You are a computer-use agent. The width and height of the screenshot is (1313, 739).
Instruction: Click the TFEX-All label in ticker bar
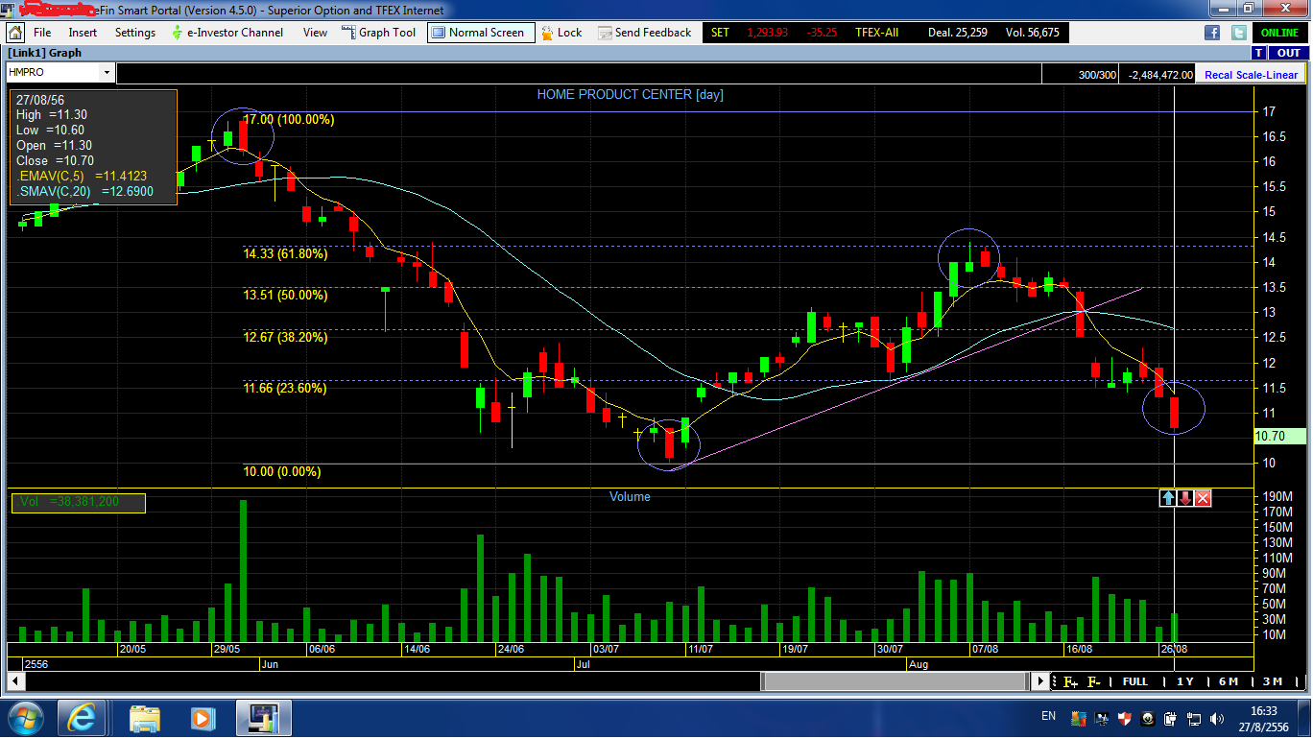(877, 33)
